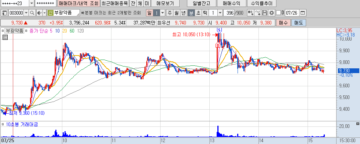Click the date field 07/26
The width and height of the screenshot is (360, 144).
(292, 13)
